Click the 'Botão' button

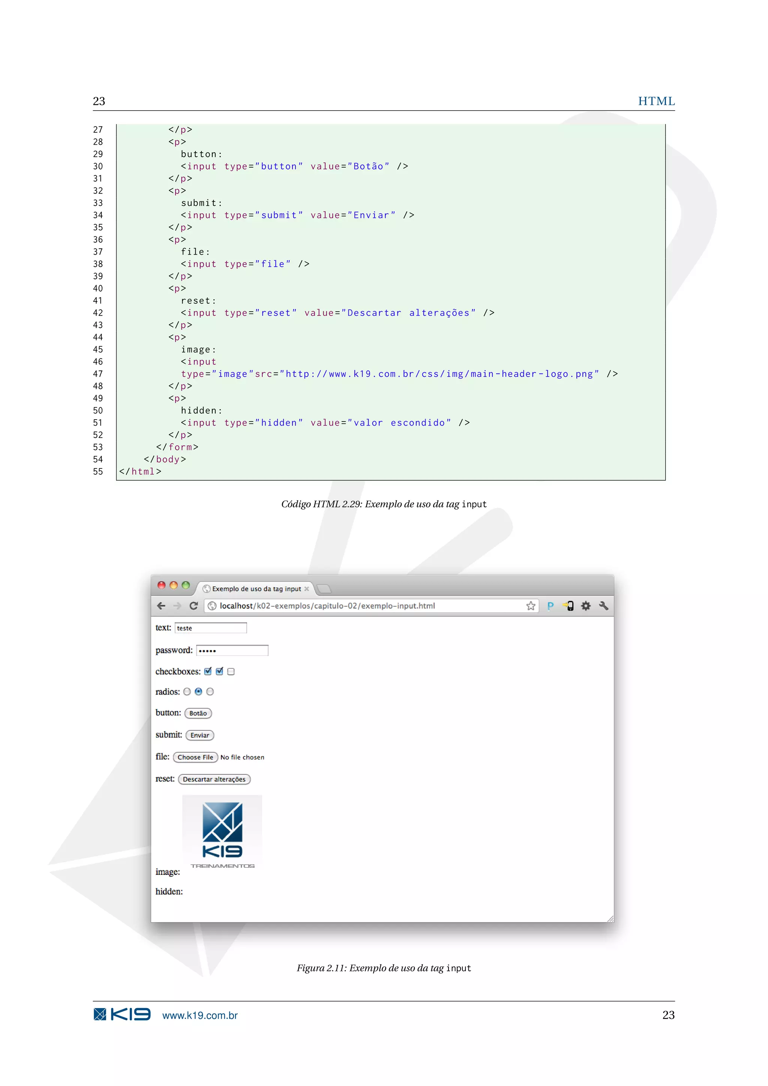[198, 713]
